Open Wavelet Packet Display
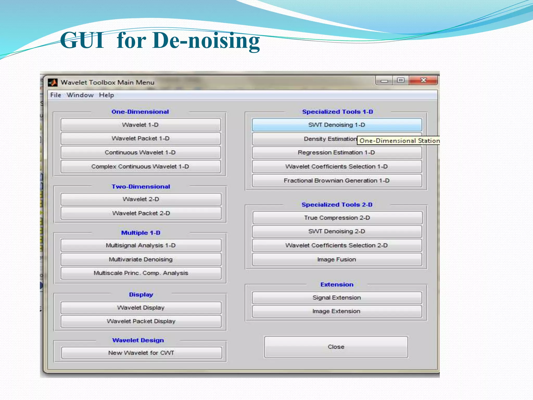The width and height of the screenshot is (533, 400). [141, 321]
